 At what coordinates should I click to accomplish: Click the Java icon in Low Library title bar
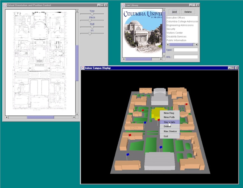point(123,5)
